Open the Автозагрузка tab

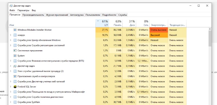[77, 15]
